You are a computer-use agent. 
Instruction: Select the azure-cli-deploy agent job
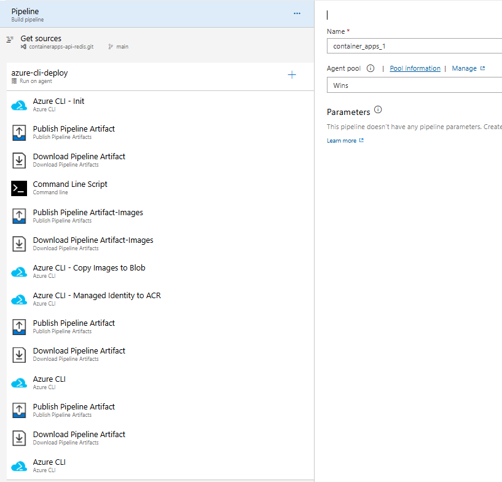[x=160, y=77]
